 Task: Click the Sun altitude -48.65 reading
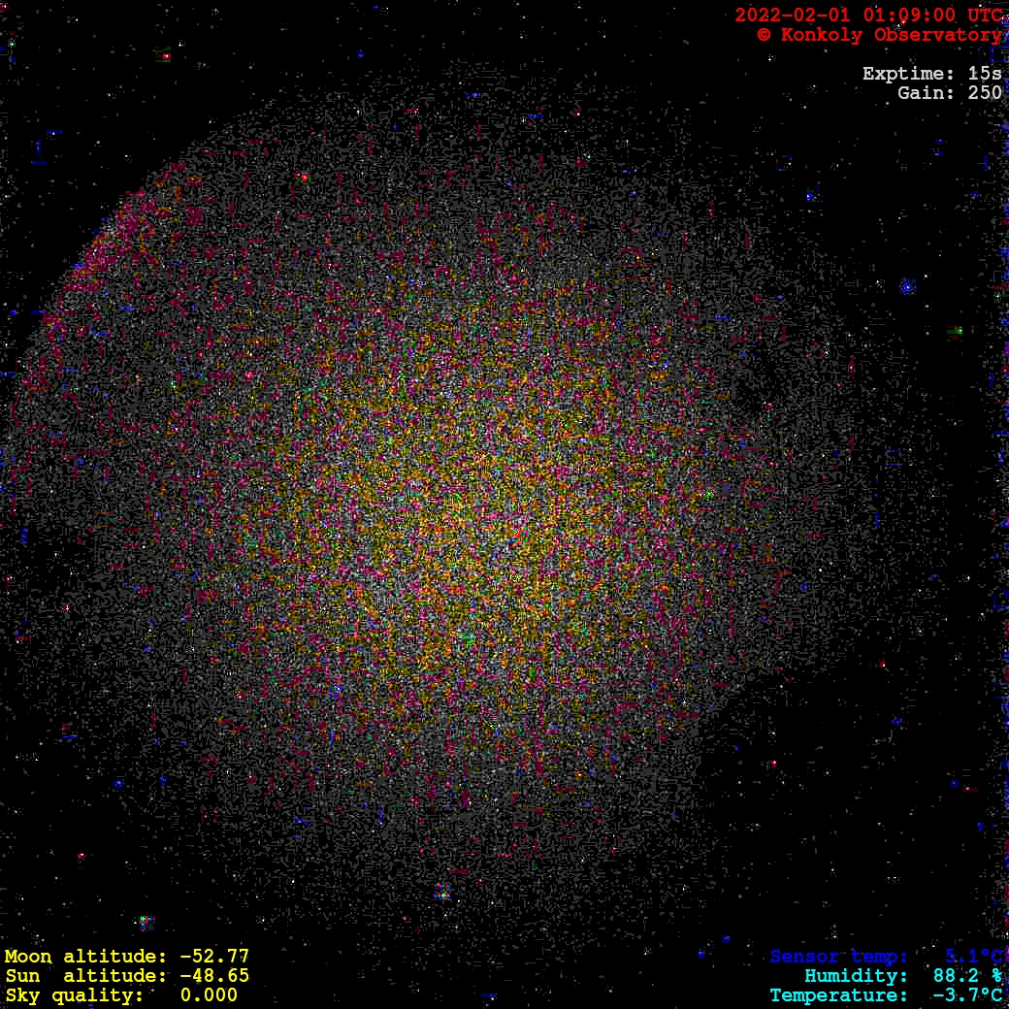tap(126, 976)
